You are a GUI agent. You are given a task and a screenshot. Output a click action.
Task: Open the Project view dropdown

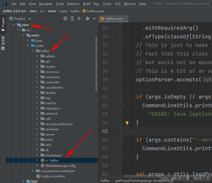point(30,19)
